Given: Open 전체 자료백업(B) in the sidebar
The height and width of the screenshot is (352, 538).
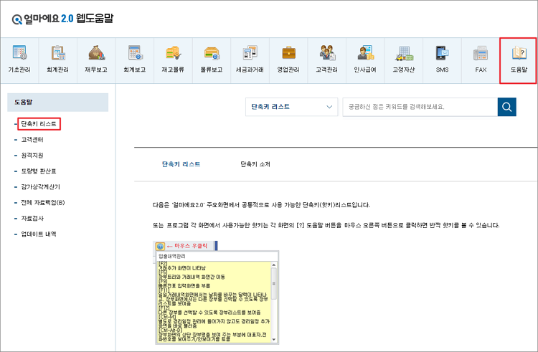Looking at the screenshot, I should 43,203.
